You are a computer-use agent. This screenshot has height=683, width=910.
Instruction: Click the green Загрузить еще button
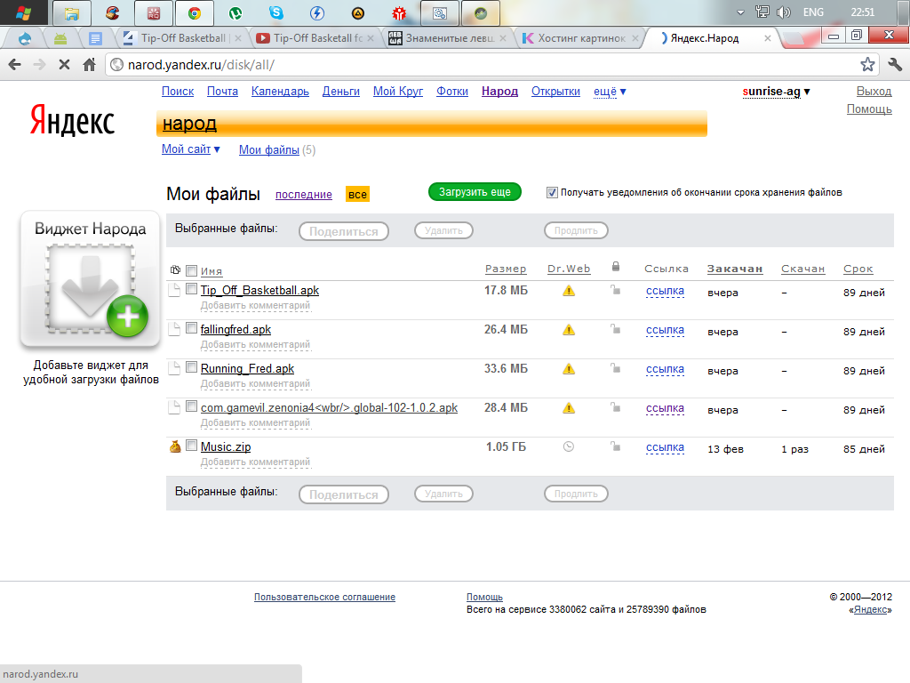[475, 192]
